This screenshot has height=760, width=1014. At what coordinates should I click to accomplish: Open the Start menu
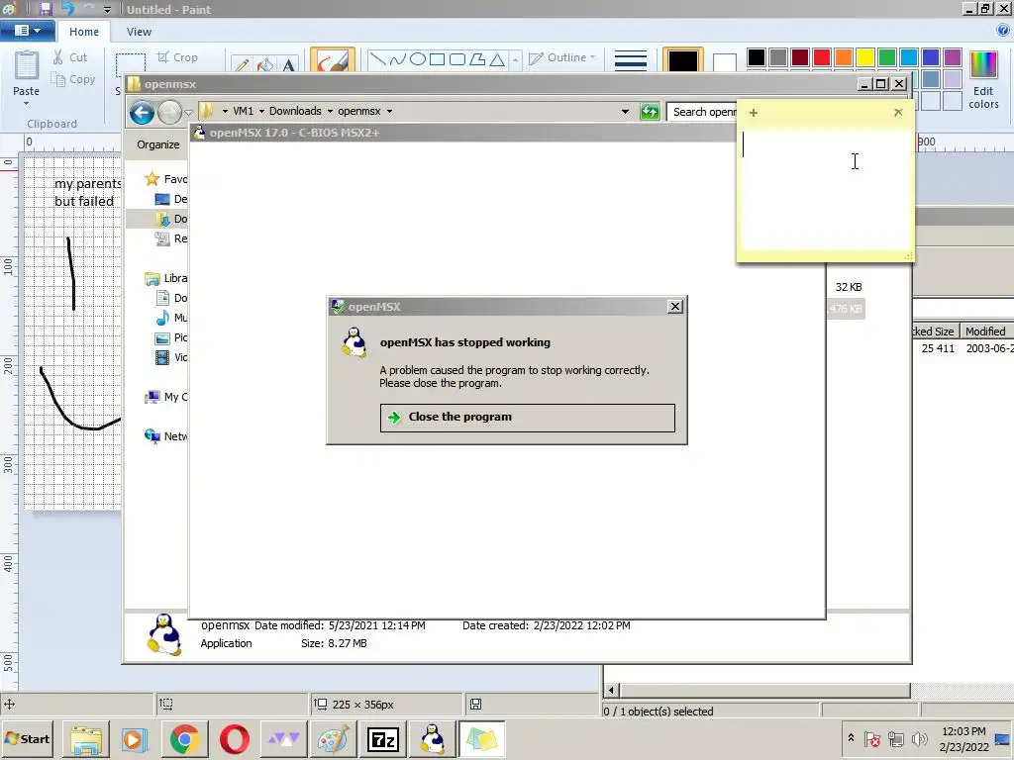coord(27,739)
